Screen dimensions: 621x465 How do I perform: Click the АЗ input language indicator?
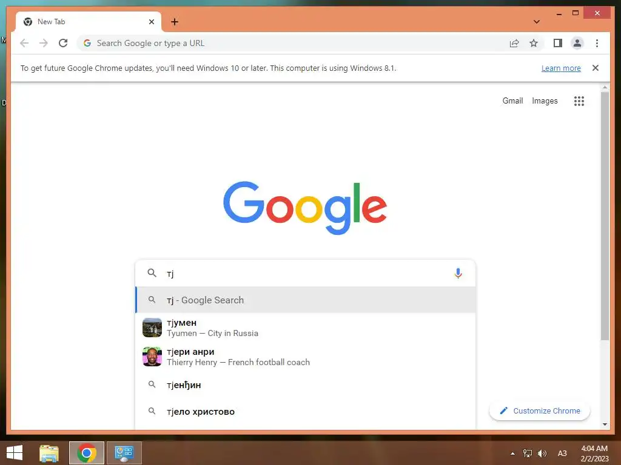click(x=562, y=453)
